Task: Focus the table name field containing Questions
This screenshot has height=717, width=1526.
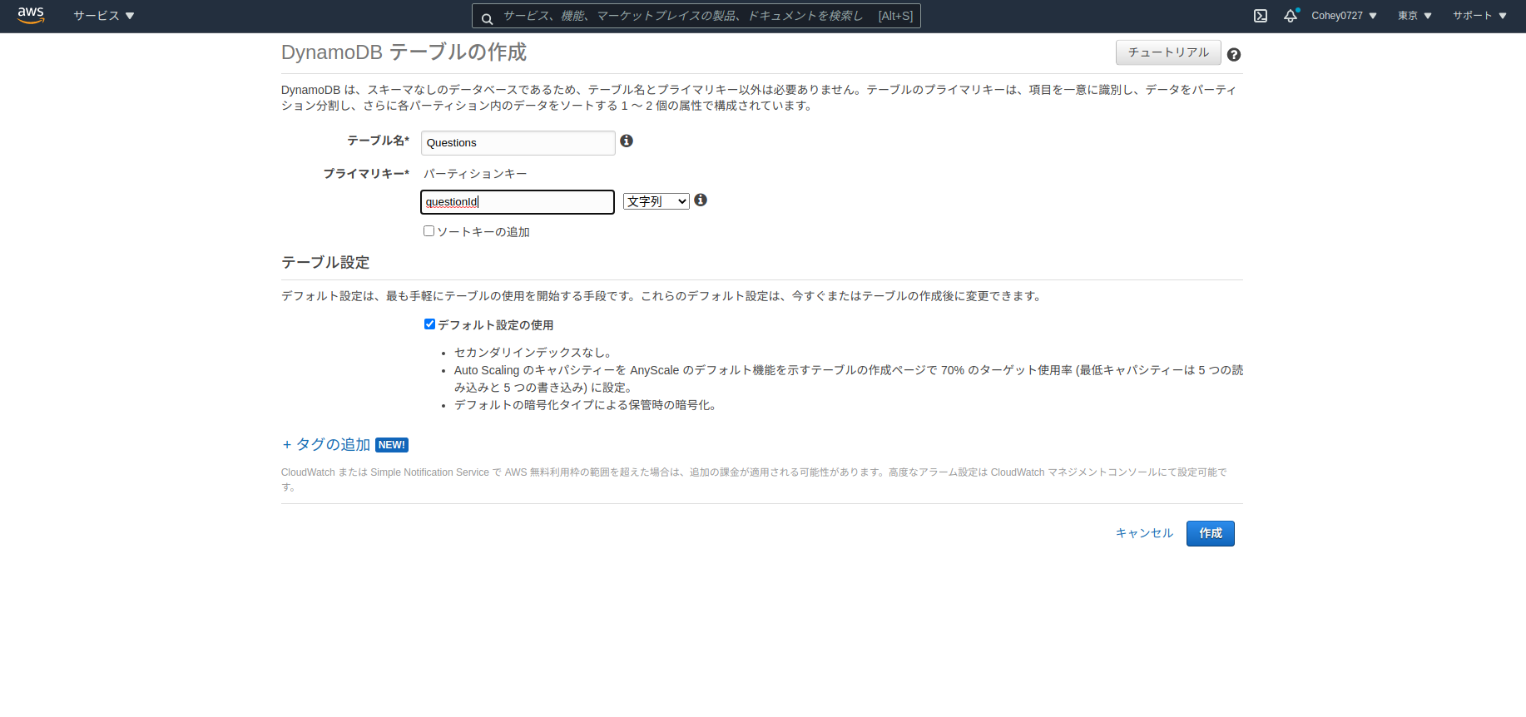Action: click(x=518, y=143)
